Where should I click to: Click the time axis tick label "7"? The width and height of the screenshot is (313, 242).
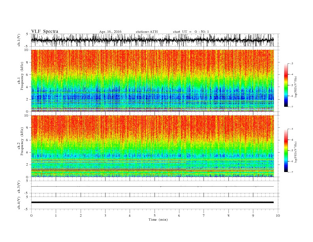click(204, 216)
